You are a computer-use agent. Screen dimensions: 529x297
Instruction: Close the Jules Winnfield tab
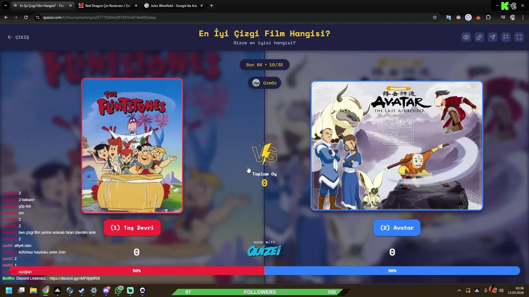tap(202, 6)
